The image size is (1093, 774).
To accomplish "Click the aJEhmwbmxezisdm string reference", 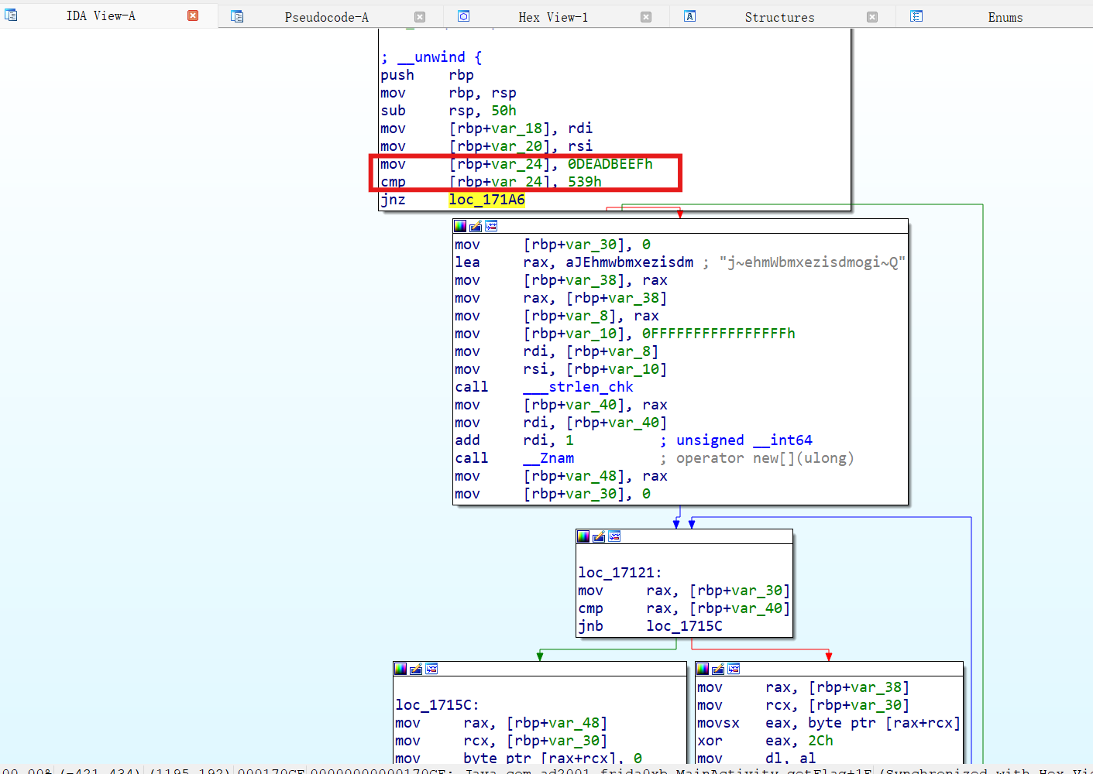I will [x=629, y=262].
